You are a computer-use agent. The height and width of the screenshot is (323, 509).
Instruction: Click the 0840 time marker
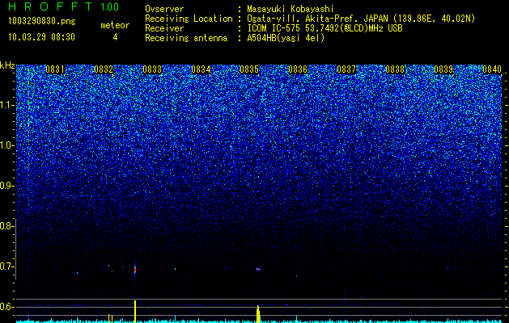click(492, 69)
